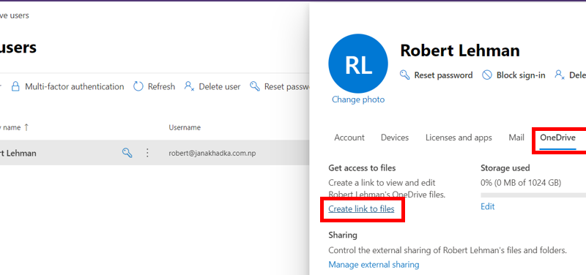Click the Create link to files link
Viewport: 586px width, 275px height.
pos(361,209)
